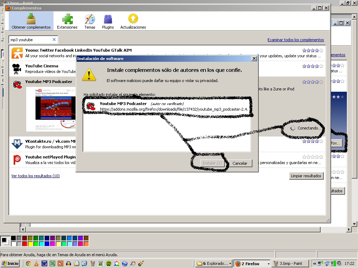The image size is (358, 268).
Task: Open the Youtube MP3 Podcaster screenshot thumbnail
Action: coord(51,109)
